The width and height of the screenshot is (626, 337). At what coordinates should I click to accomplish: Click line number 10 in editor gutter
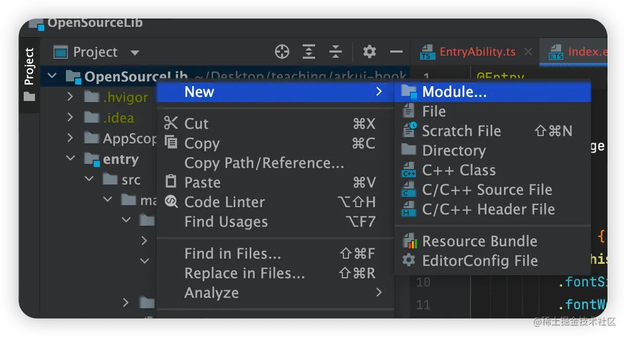(x=423, y=282)
